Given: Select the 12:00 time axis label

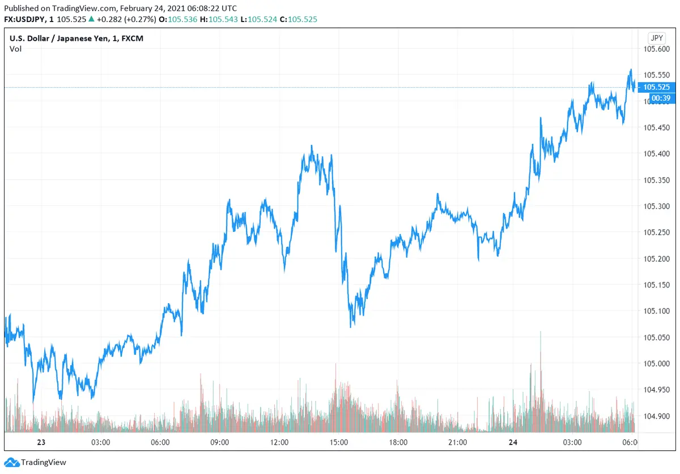Looking at the screenshot, I should (279, 442).
